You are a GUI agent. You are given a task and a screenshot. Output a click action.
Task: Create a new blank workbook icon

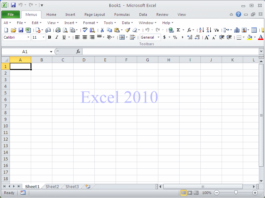pyautogui.click(x=6, y=30)
